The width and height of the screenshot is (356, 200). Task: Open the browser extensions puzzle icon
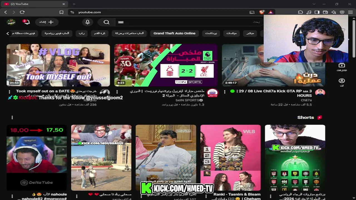pyautogui.click(x=300, y=12)
